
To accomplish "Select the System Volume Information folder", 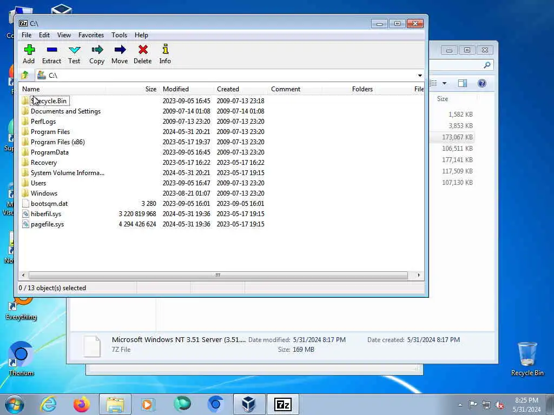I will [x=67, y=172].
